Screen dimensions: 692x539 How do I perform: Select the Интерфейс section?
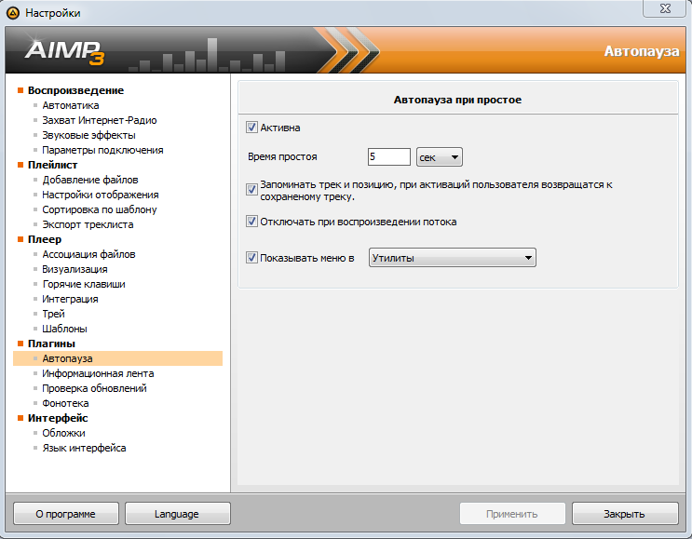point(58,418)
